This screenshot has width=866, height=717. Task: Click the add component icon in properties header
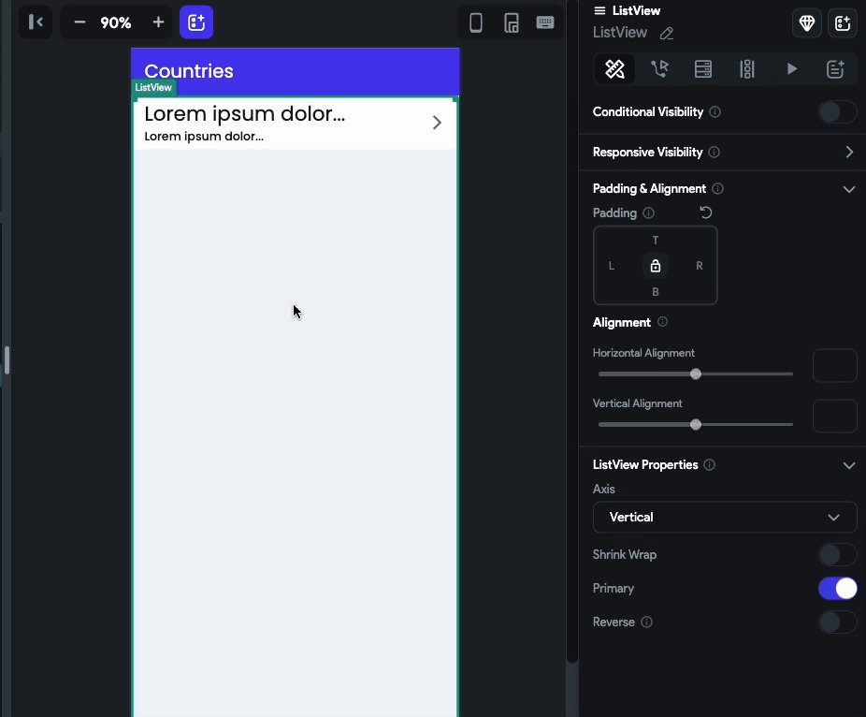[843, 23]
